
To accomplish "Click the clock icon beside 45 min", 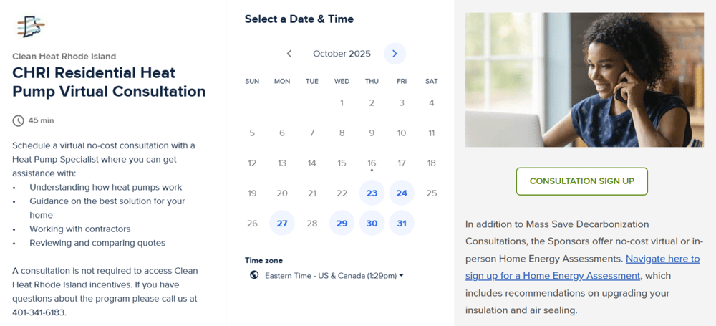I will 19,120.
